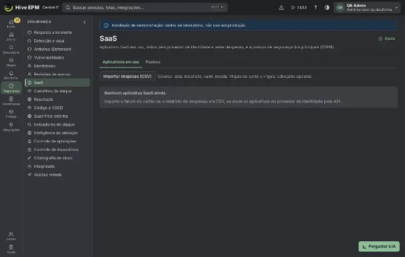Collapse the Segurança sidebar with chevron
The width and height of the screenshot is (405, 257).
pos(84,22)
